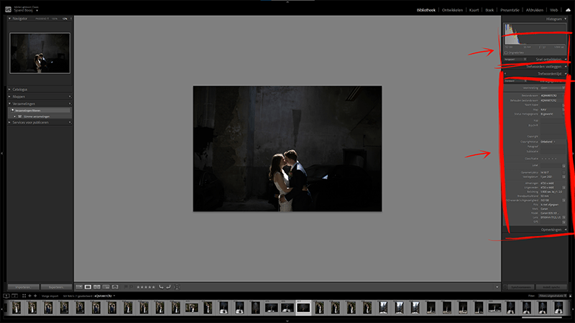
Task: Collapse the Navigator panel
Action: click(x=9, y=19)
